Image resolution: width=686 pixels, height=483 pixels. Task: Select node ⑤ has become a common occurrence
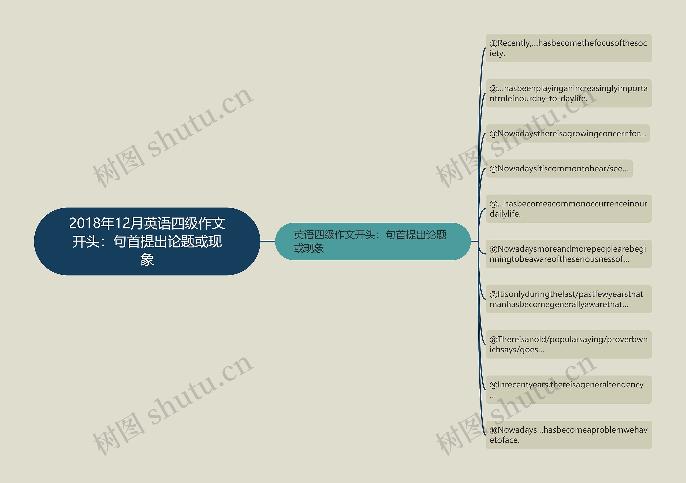click(568, 209)
